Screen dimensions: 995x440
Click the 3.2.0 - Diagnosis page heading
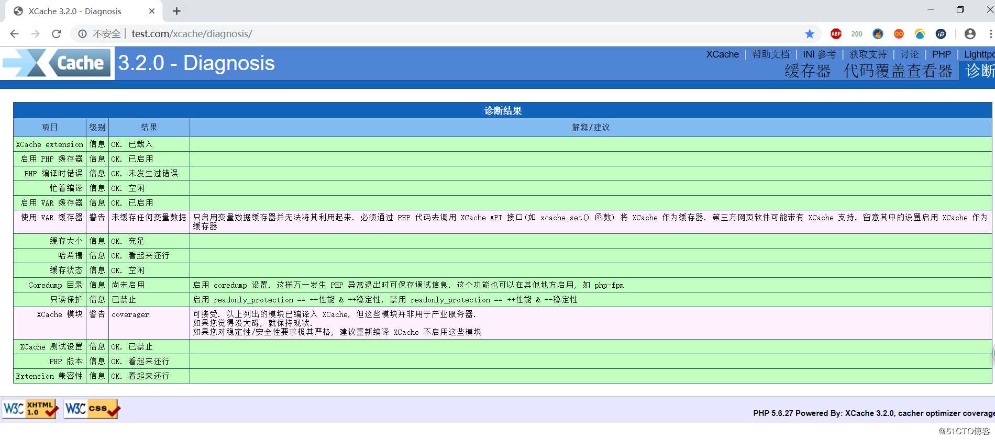[x=196, y=63]
